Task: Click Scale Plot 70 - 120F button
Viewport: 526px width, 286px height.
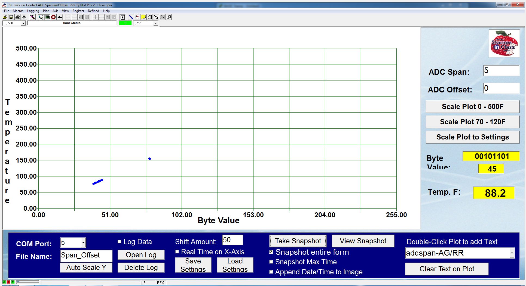Action: point(472,122)
